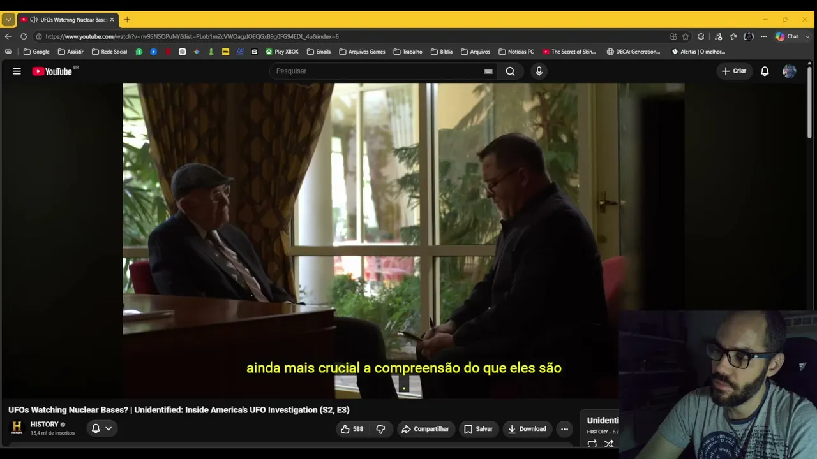Viewport: 817px width, 459px height.
Task: Open DECA: Generation bookmark
Action: 634,52
